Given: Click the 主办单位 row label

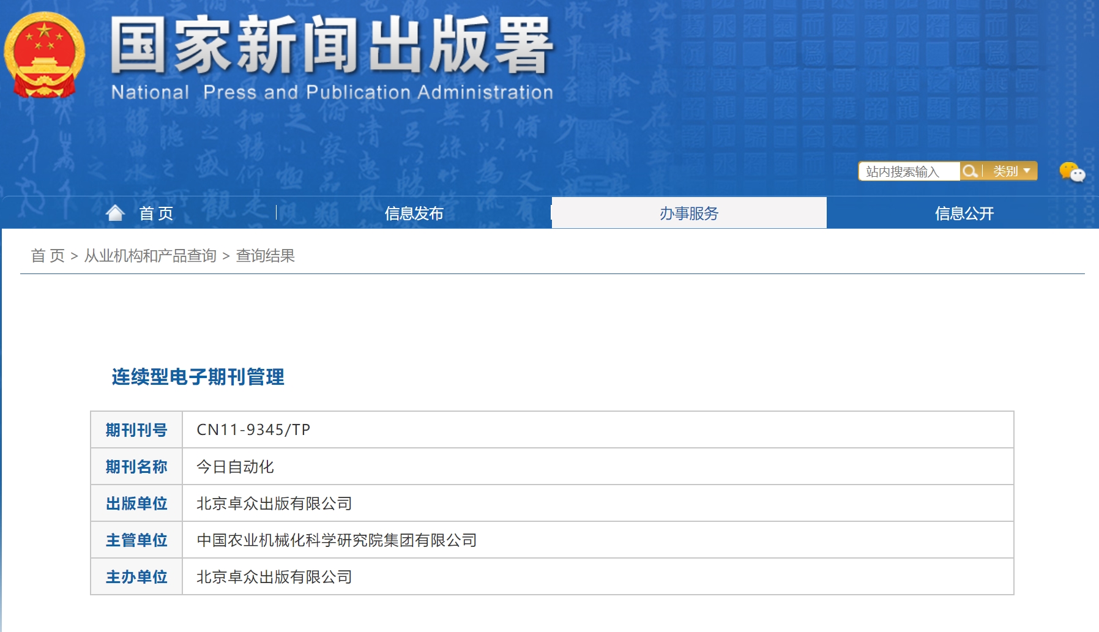Looking at the screenshot, I should click(x=136, y=577).
